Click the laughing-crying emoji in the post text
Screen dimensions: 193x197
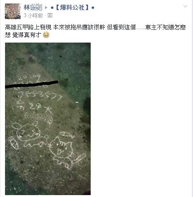point(46,35)
